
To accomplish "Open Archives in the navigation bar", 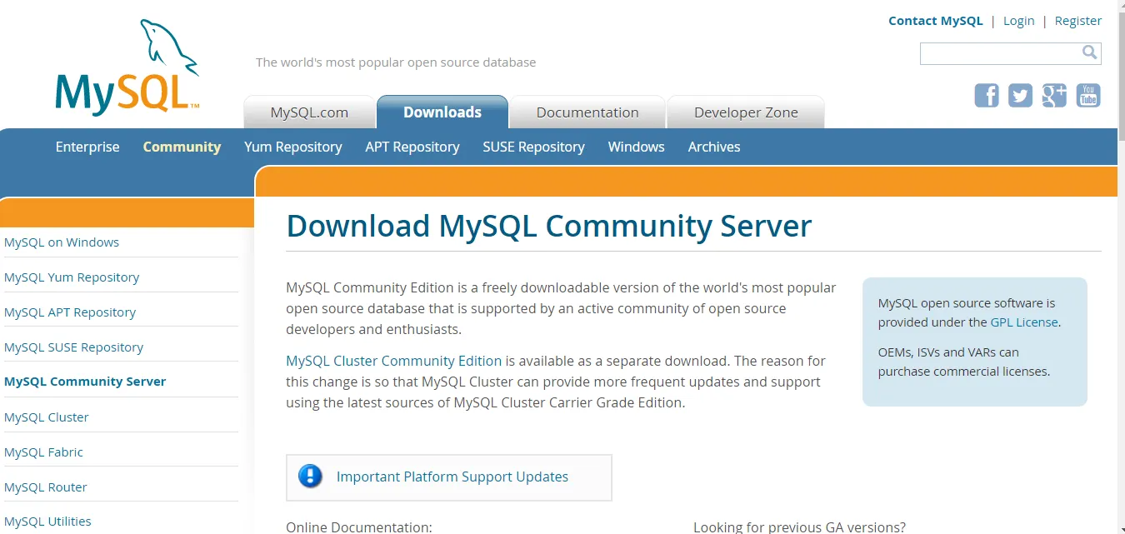I will click(714, 147).
